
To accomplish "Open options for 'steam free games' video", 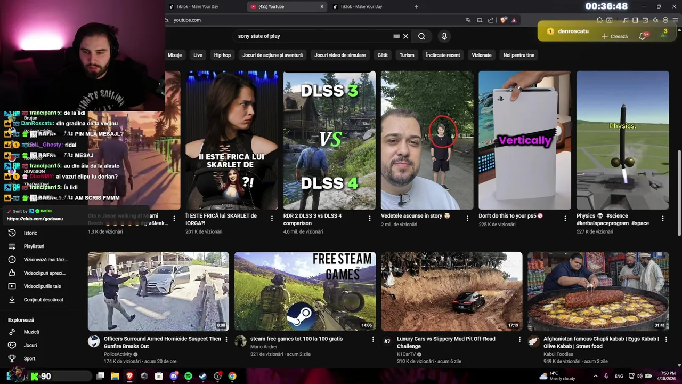I will (373, 339).
